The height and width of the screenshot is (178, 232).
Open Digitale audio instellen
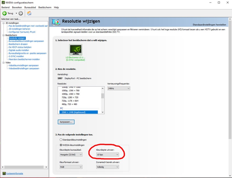click(x=19, y=50)
